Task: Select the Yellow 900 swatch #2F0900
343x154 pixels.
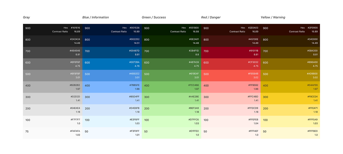Action: tap(290, 30)
